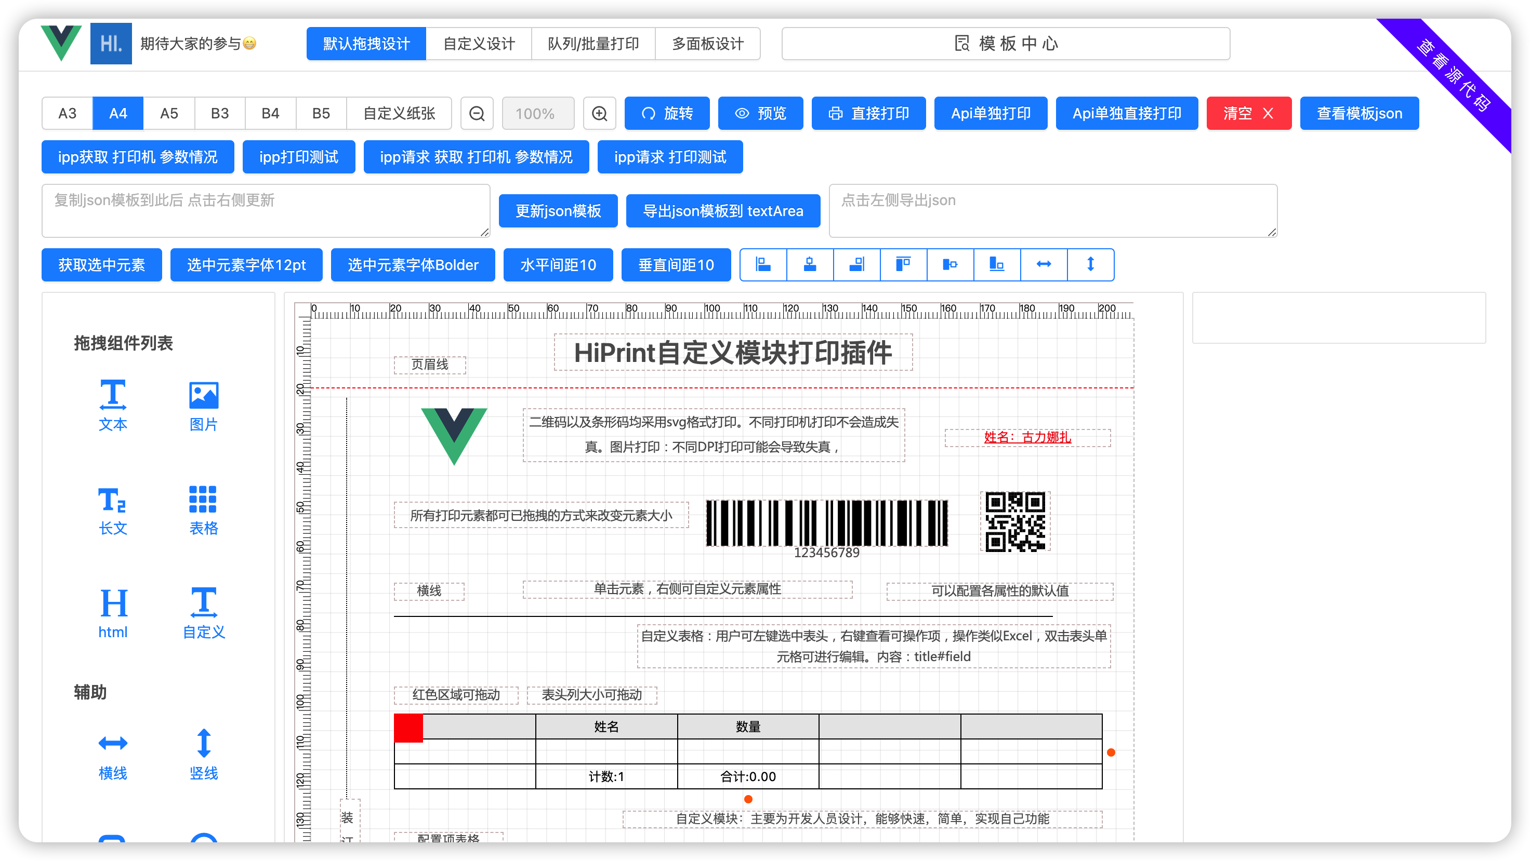This screenshot has width=1530, height=861.
Task: Select B3 paper size
Action: pyautogui.click(x=220, y=113)
